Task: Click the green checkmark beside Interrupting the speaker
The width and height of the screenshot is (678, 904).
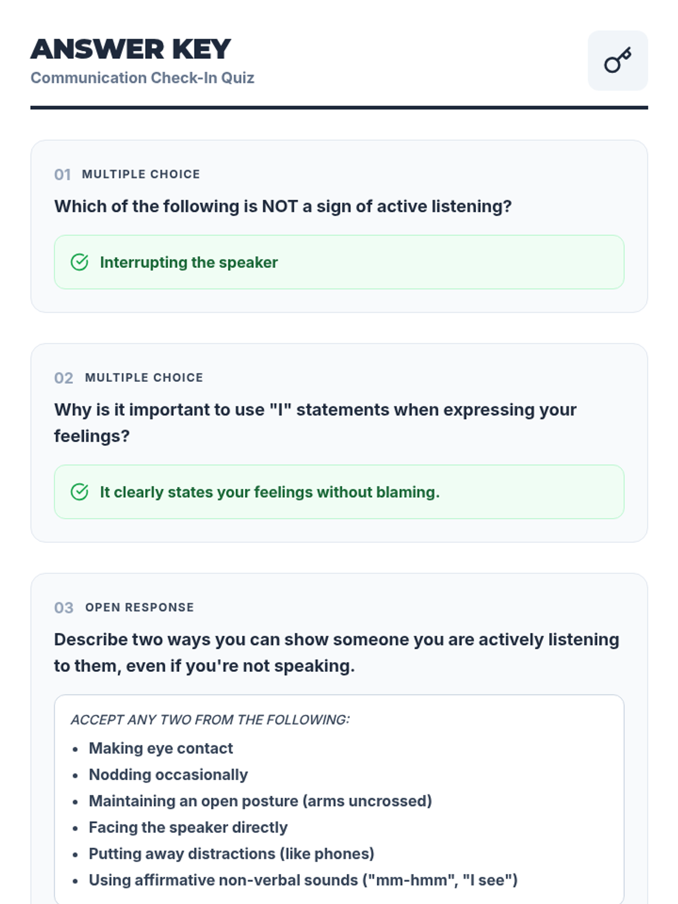Action: click(80, 262)
